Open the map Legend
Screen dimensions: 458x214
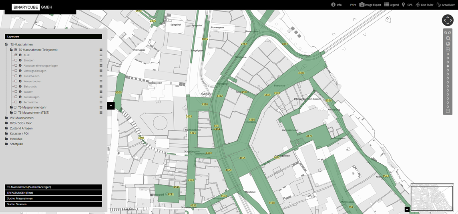coord(387,5)
